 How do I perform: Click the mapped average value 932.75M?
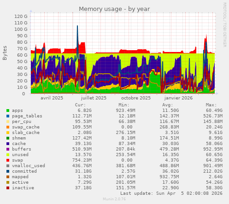point(169,177)
